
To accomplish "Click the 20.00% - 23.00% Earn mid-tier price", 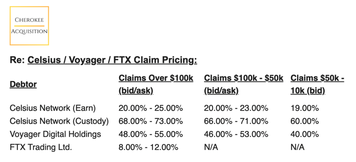I will (236, 108).
